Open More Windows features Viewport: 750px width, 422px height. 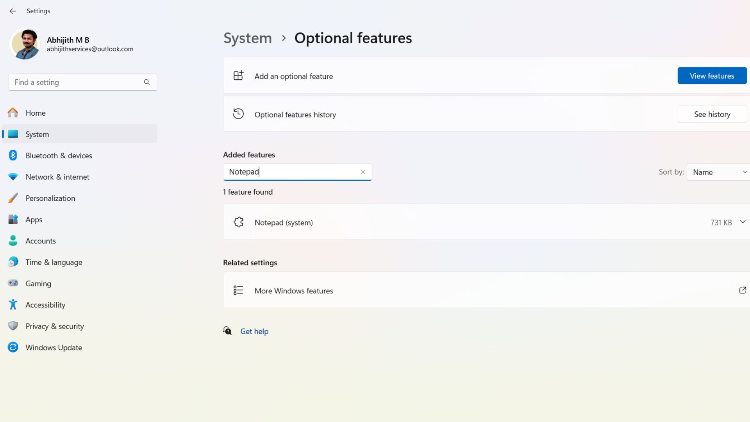(294, 290)
